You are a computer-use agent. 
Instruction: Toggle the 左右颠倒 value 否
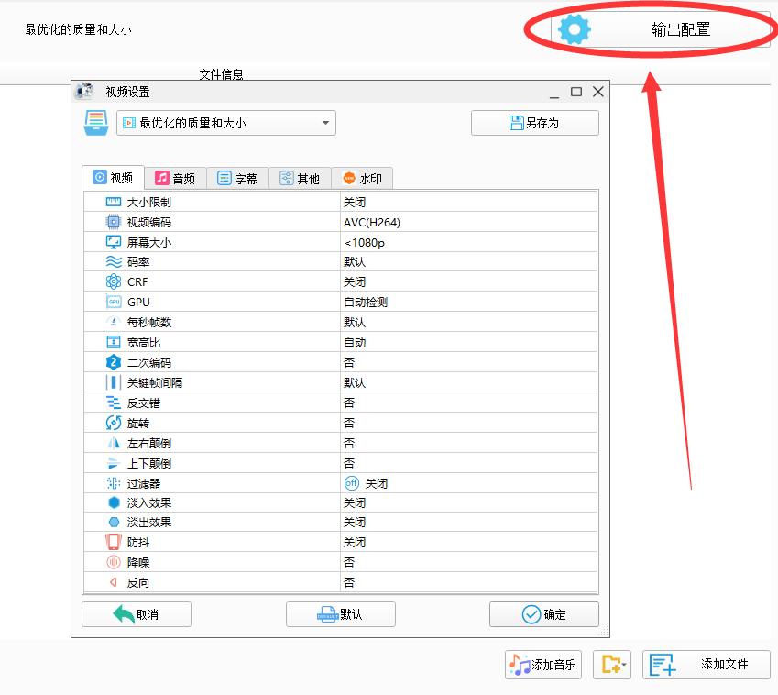349,443
